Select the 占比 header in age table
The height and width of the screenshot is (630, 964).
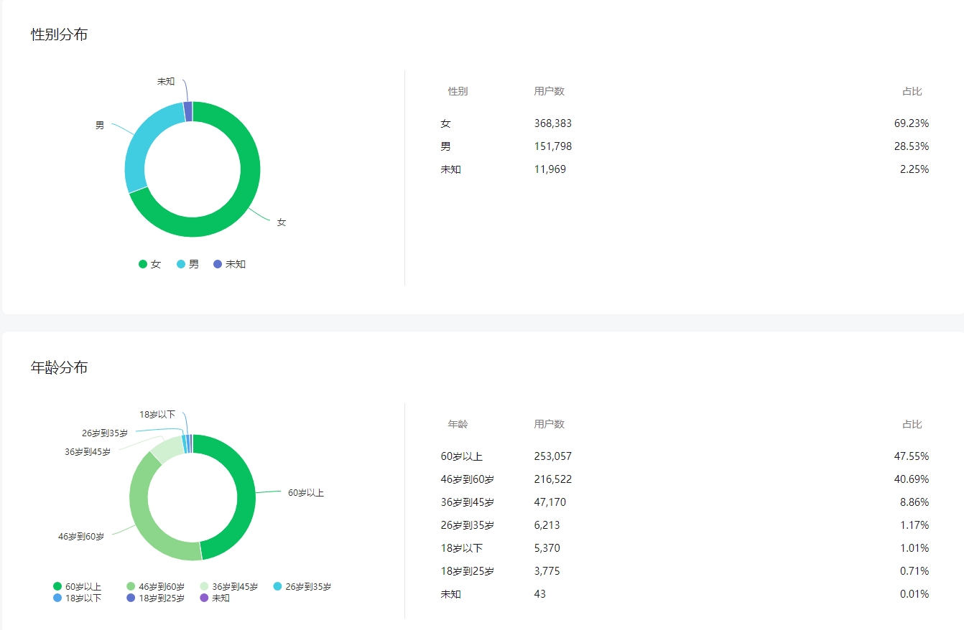click(x=912, y=424)
